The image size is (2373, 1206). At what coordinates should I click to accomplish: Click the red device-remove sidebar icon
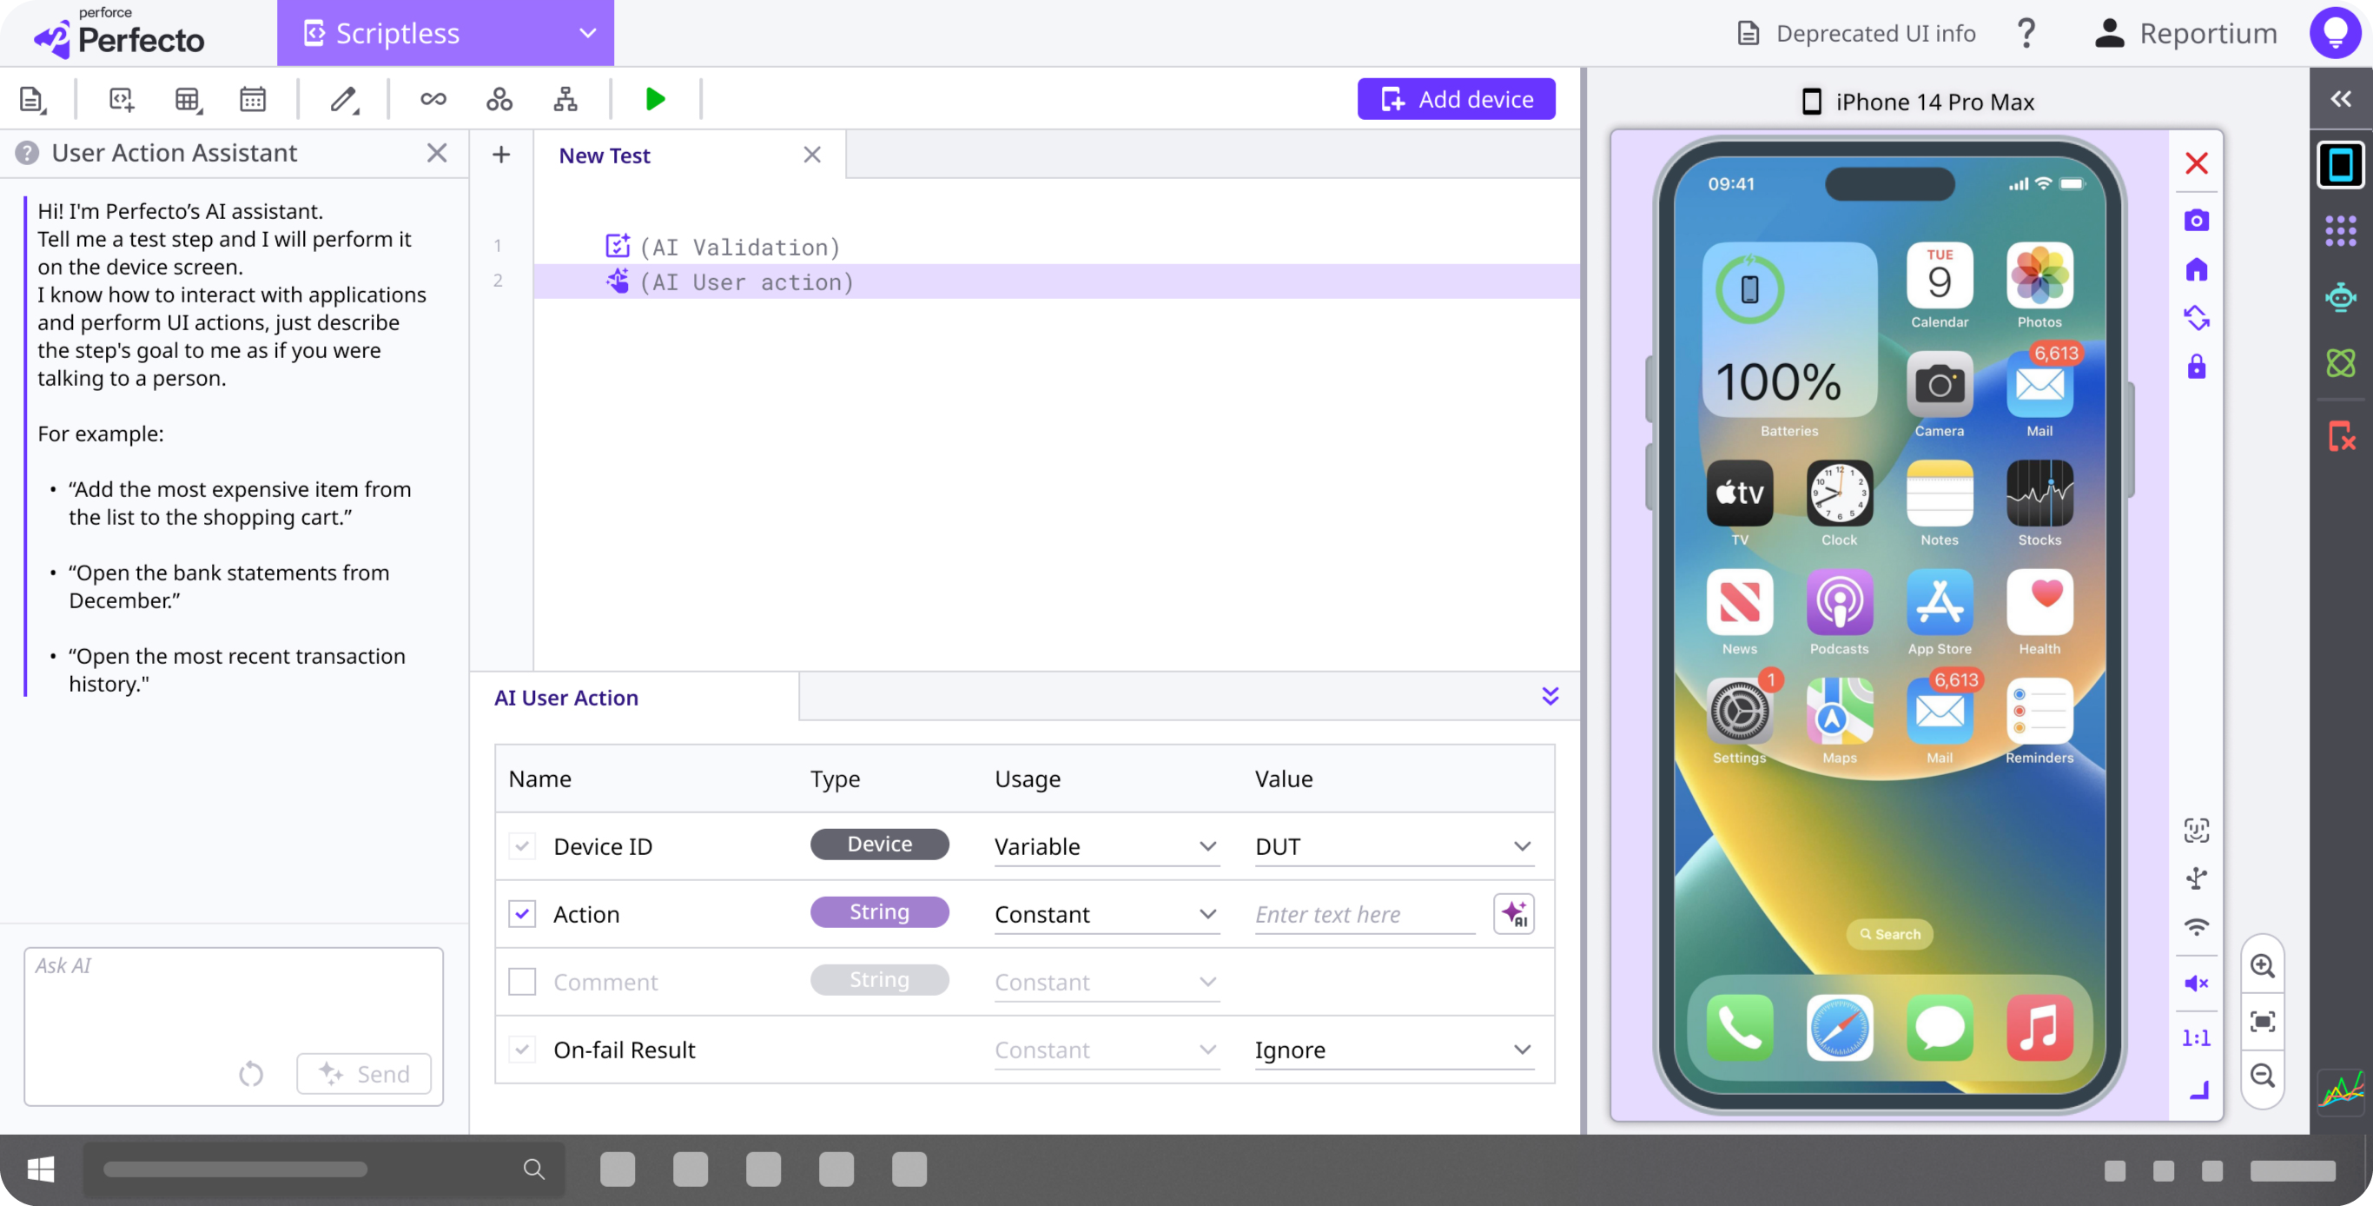2340,436
